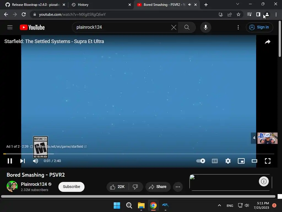Open the clock and date panel
Image resolution: width=282 pixels, height=212 pixels.
pos(261,205)
